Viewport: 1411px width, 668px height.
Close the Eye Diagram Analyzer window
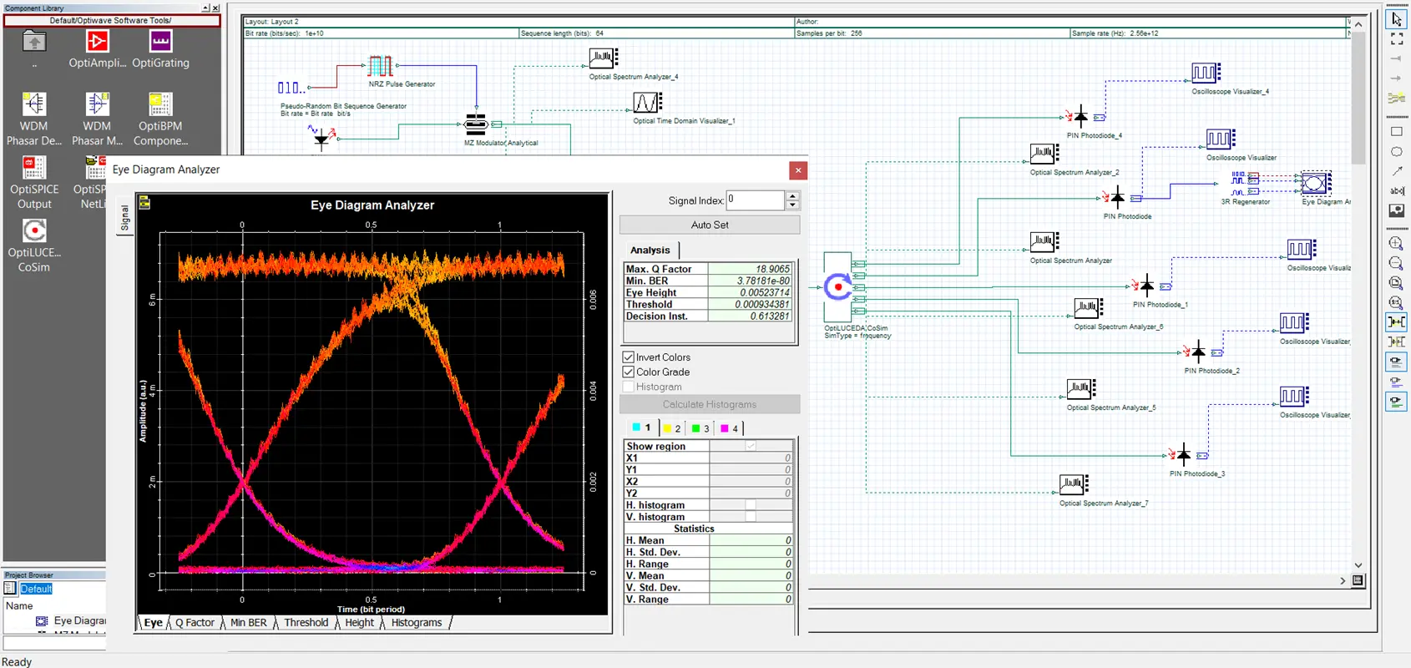pyautogui.click(x=798, y=170)
